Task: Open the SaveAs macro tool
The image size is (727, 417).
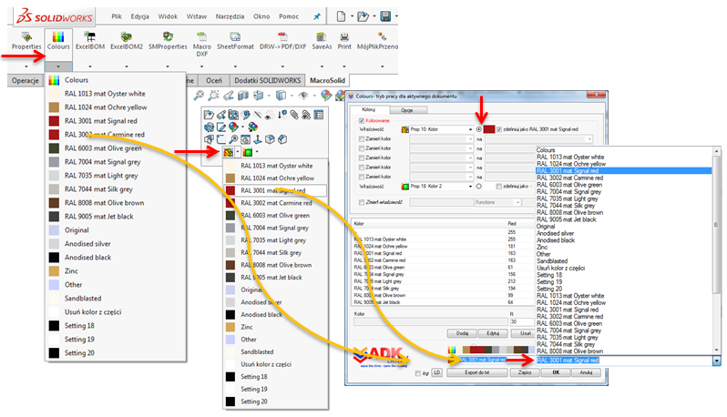Action: (x=322, y=41)
